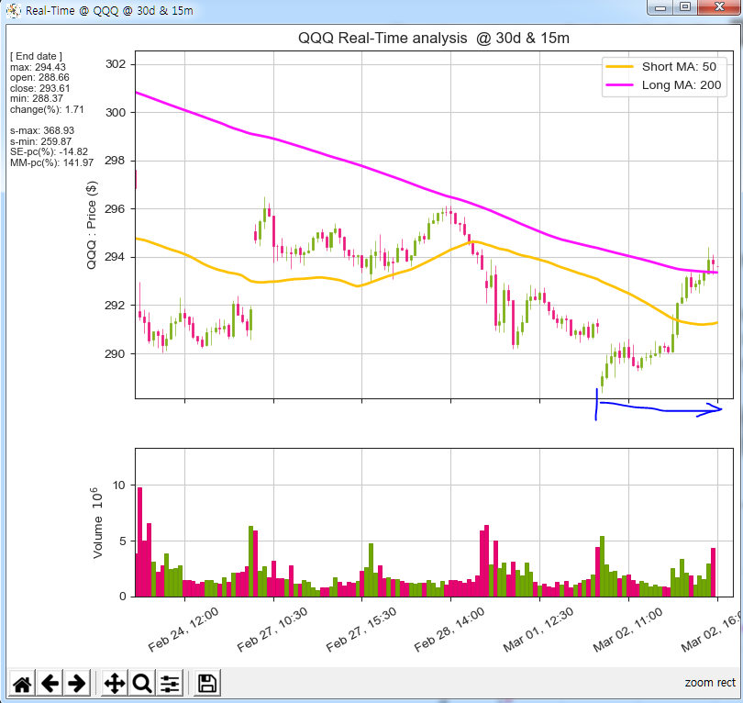
Task: Click the 'Mar 02, 11:00' date label
Action: point(627,630)
